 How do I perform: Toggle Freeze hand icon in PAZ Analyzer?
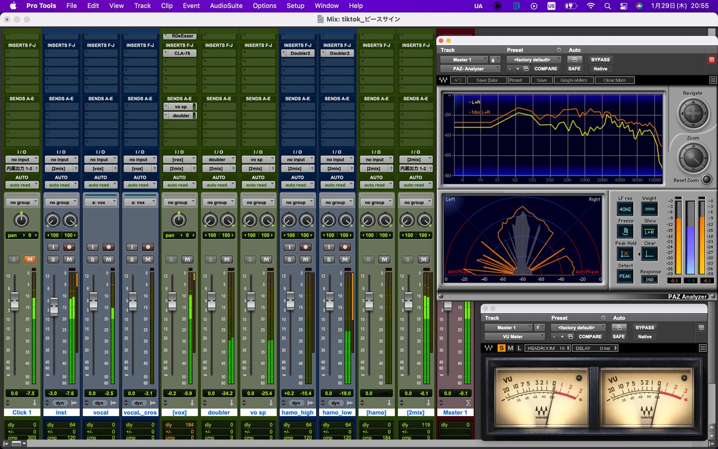(x=625, y=231)
